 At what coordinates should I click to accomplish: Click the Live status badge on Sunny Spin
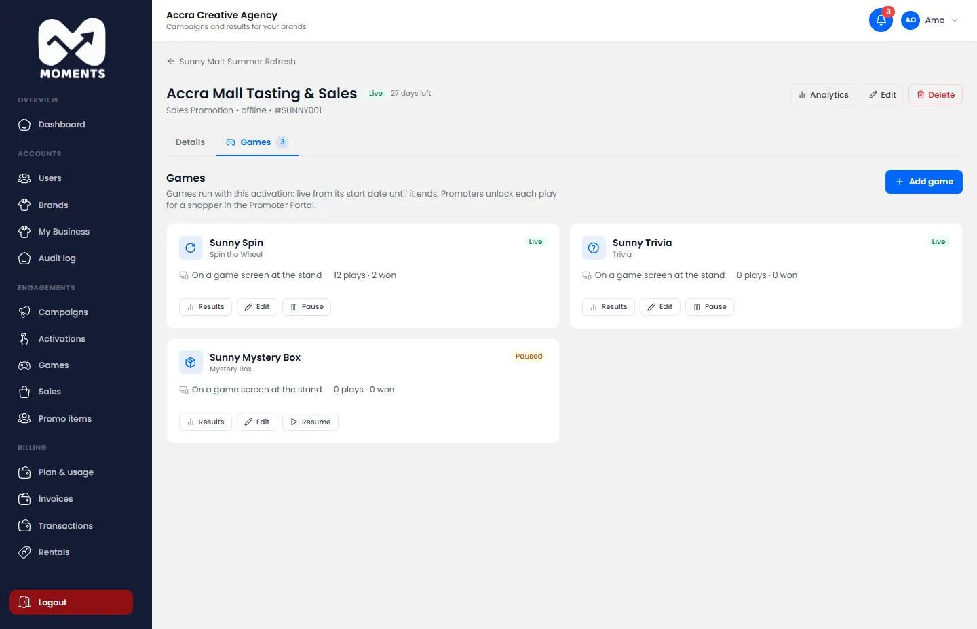(x=535, y=242)
